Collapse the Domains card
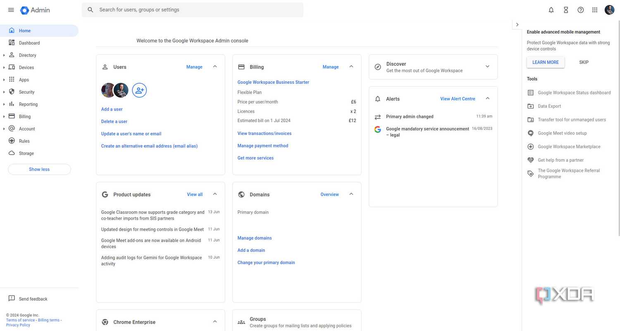The image size is (620, 331). click(x=351, y=194)
